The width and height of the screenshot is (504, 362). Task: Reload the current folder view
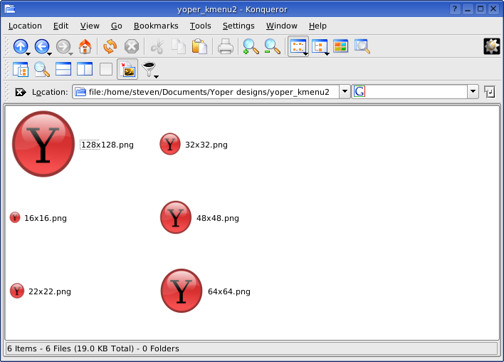pyautogui.click(x=110, y=46)
